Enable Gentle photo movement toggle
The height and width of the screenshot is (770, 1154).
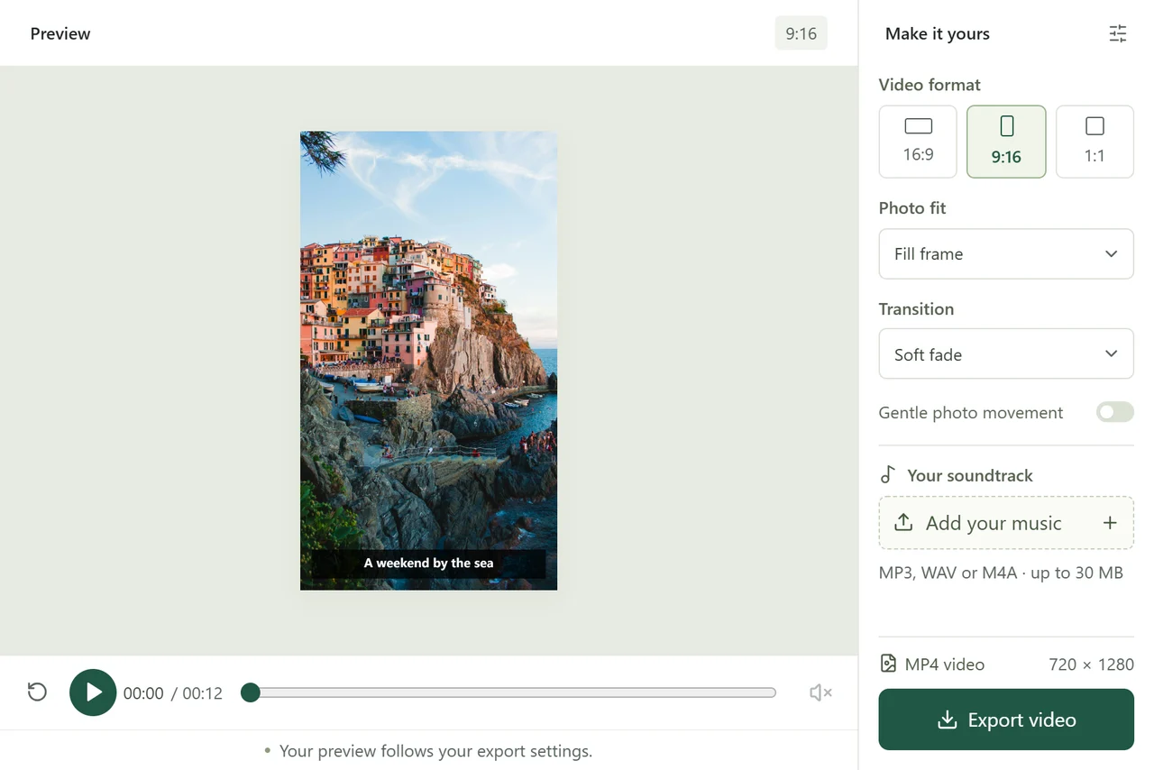tap(1115, 412)
